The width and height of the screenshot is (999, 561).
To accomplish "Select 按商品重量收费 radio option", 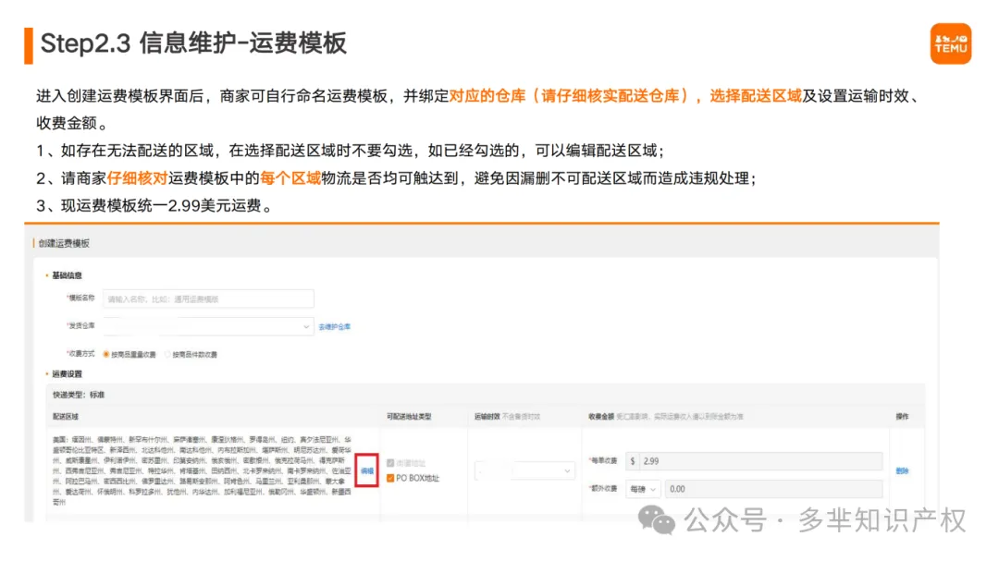I will pyautogui.click(x=129, y=355).
